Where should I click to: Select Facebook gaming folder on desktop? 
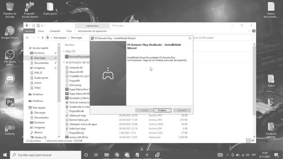click(x=271, y=130)
